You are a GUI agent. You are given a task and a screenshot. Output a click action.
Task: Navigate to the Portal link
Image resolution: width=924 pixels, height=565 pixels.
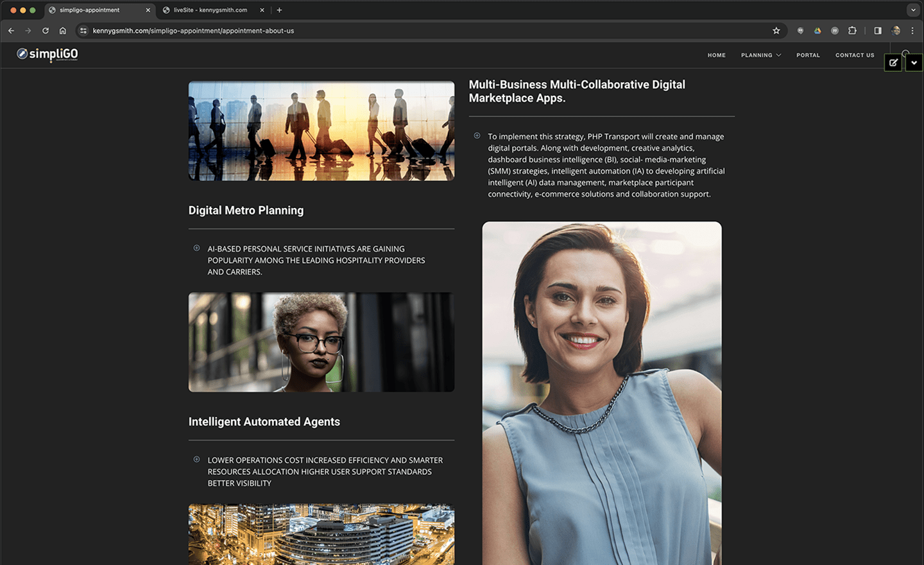point(808,55)
